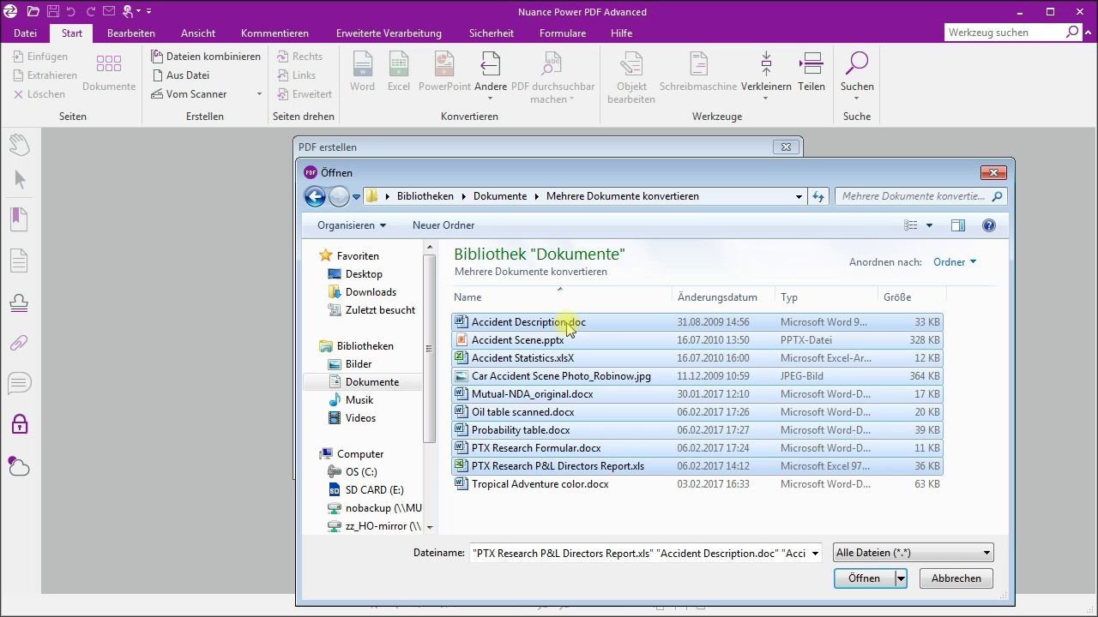Viewport: 1098px width, 617px height.
Task: Click the save disk icon in title bar
Action: pyautogui.click(x=53, y=12)
